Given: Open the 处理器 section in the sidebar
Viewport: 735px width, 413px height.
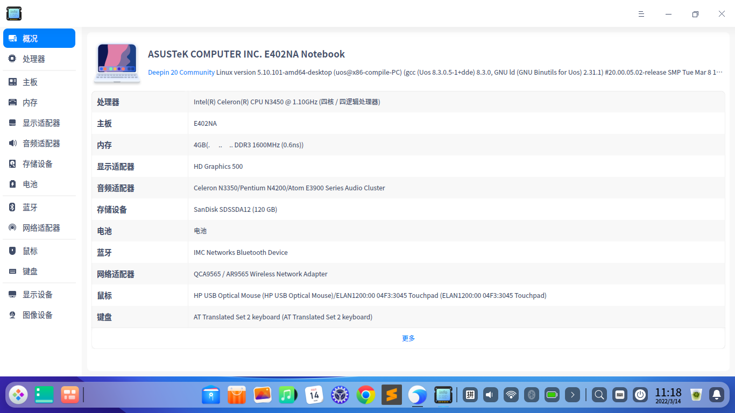Looking at the screenshot, I should [x=39, y=59].
